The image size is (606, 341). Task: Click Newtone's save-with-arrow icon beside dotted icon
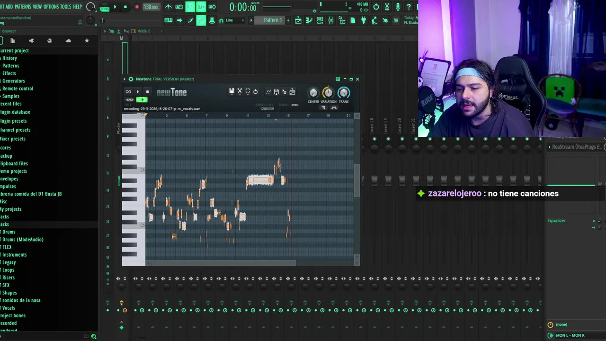click(276, 91)
